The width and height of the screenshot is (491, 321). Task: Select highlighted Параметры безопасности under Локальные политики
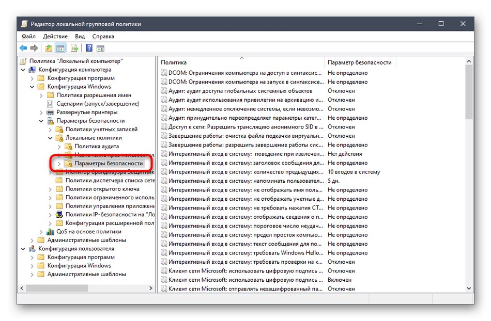click(x=109, y=163)
